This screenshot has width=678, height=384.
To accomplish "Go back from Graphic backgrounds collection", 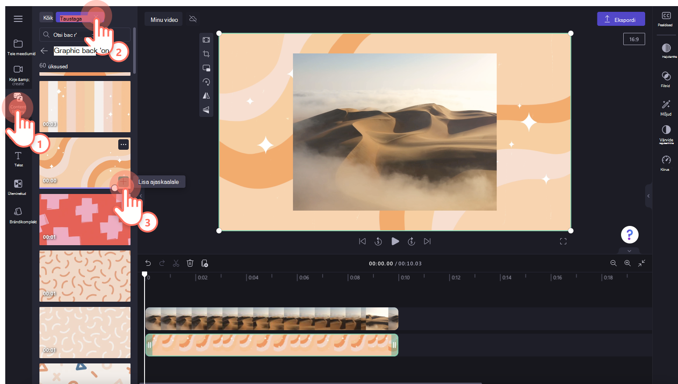I will [44, 51].
